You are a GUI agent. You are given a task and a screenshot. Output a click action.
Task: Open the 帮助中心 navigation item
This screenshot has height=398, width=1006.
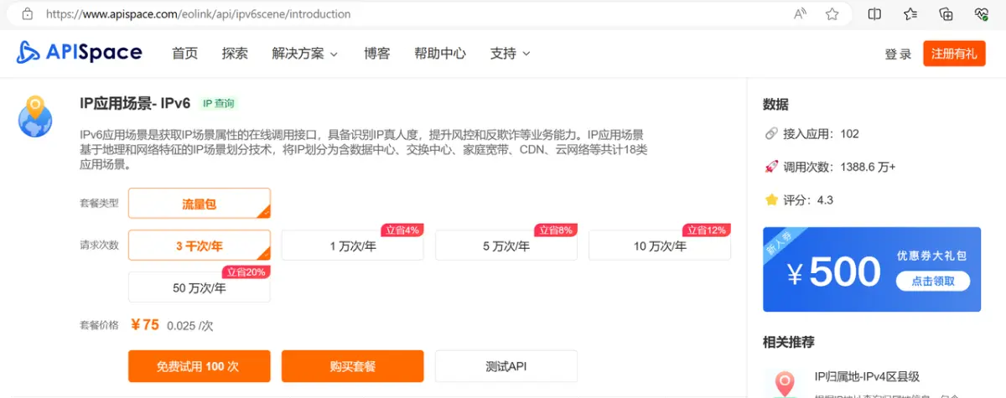point(440,54)
